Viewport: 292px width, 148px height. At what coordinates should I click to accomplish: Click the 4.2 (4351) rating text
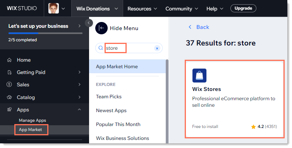pyautogui.click(x=267, y=126)
